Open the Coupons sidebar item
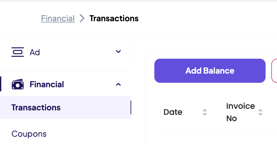The image size is (277, 144). tap(29, 134)
